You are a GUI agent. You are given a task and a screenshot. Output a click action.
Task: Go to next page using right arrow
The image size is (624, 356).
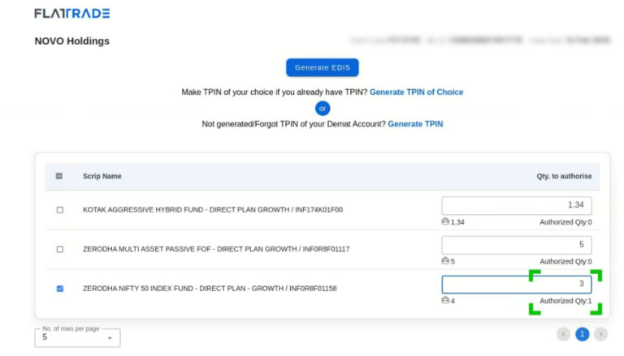click(600, 334)
